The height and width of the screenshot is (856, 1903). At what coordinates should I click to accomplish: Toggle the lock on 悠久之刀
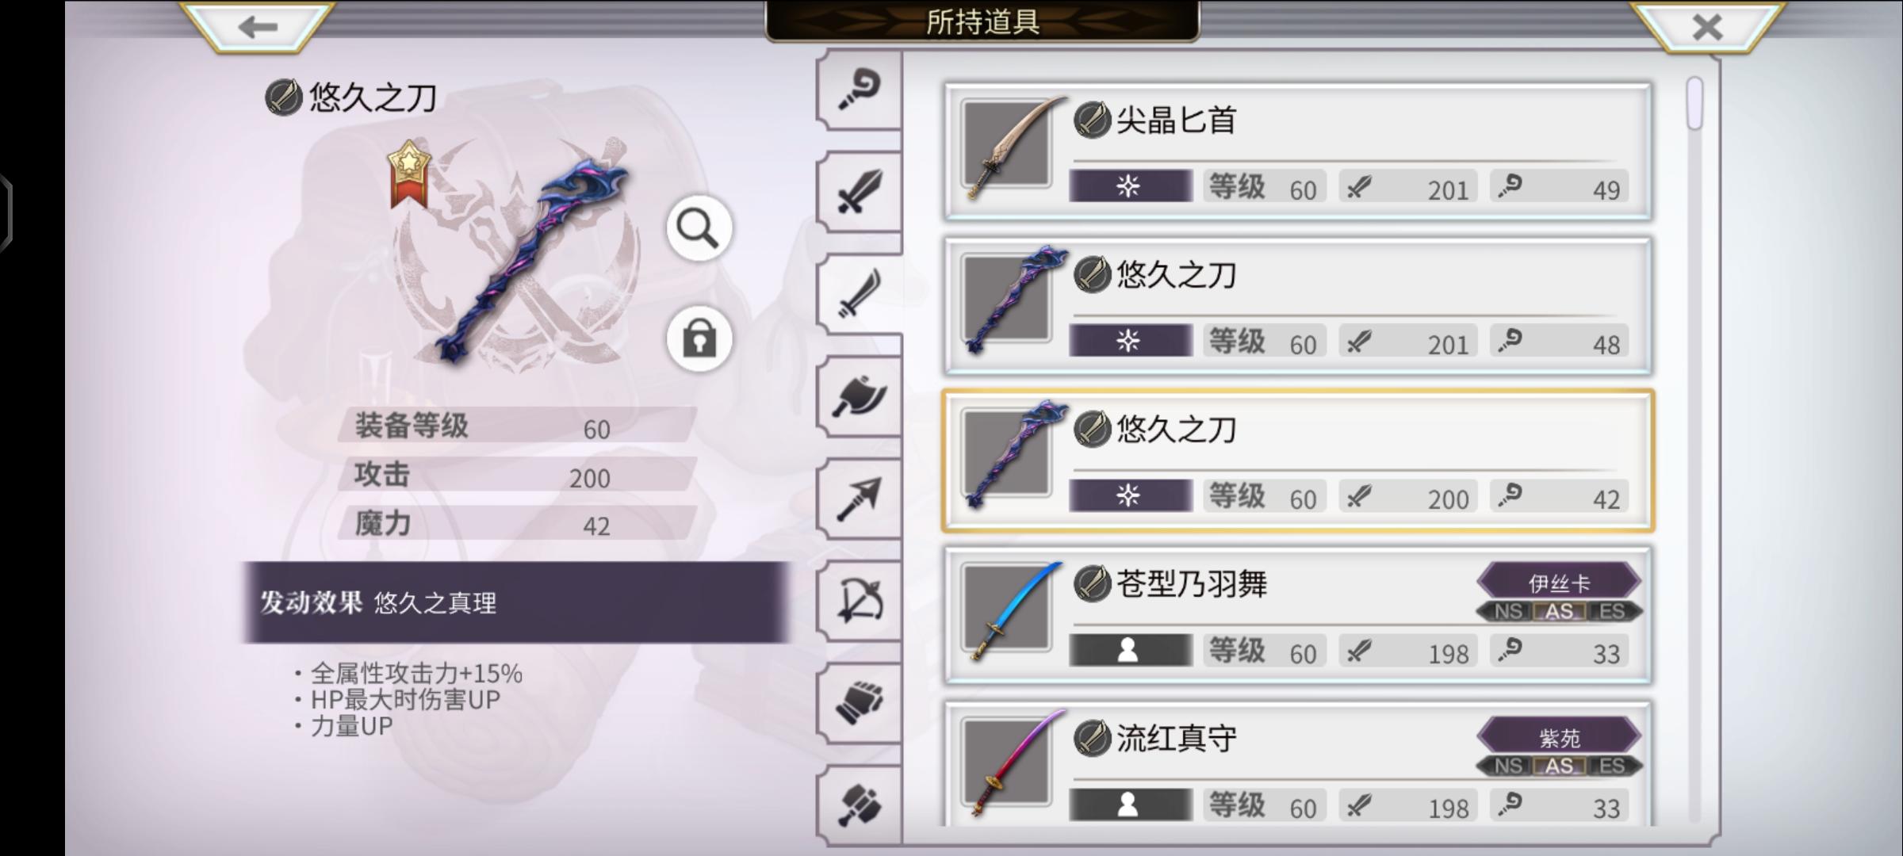[x=699, y=339]
